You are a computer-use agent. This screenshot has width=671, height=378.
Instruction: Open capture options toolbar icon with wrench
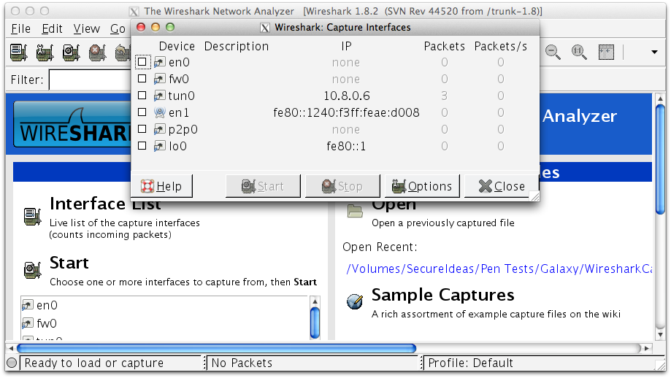[45, 52]
